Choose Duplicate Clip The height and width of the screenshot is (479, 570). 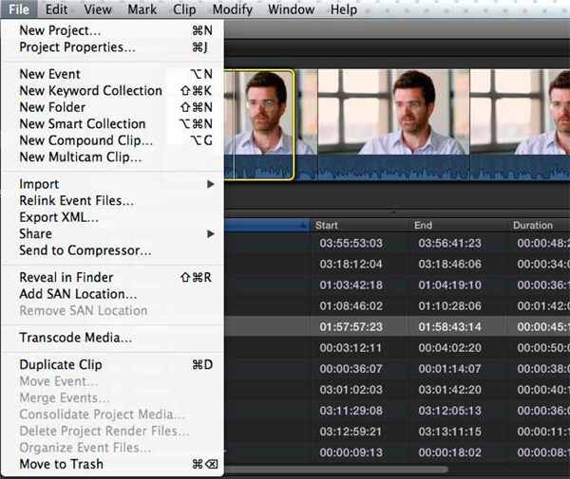point(61,365)
